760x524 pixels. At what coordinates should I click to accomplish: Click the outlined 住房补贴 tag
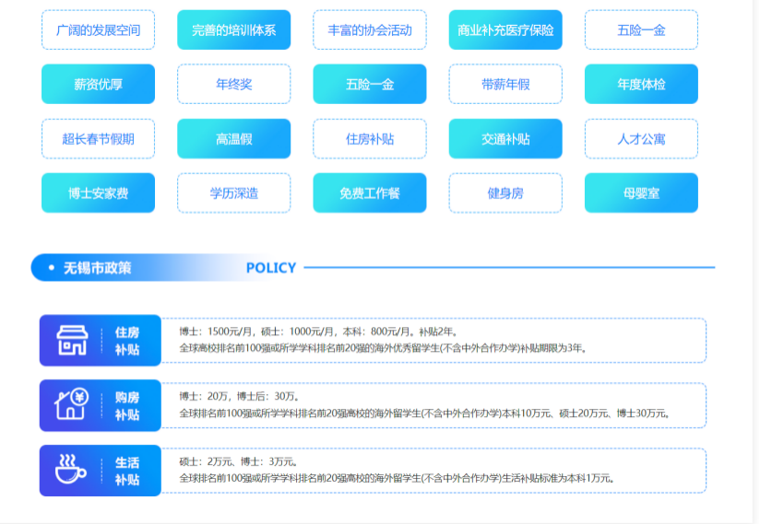[x=370, y=139]
